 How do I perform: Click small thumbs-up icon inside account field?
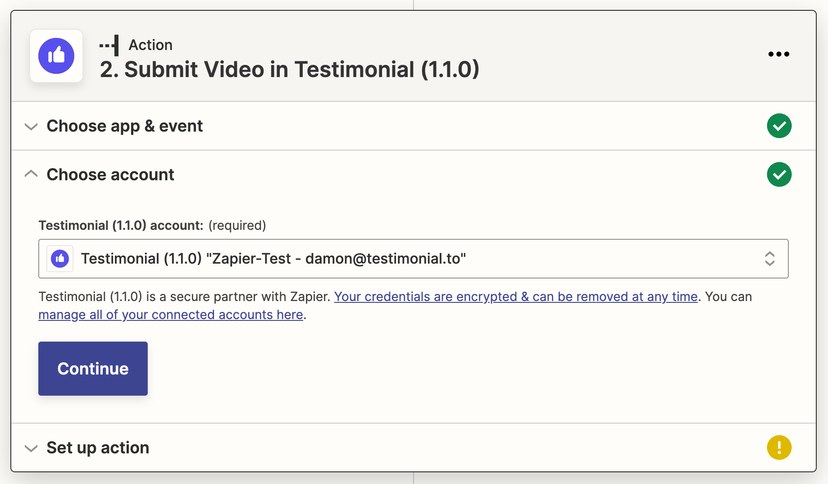60,259
